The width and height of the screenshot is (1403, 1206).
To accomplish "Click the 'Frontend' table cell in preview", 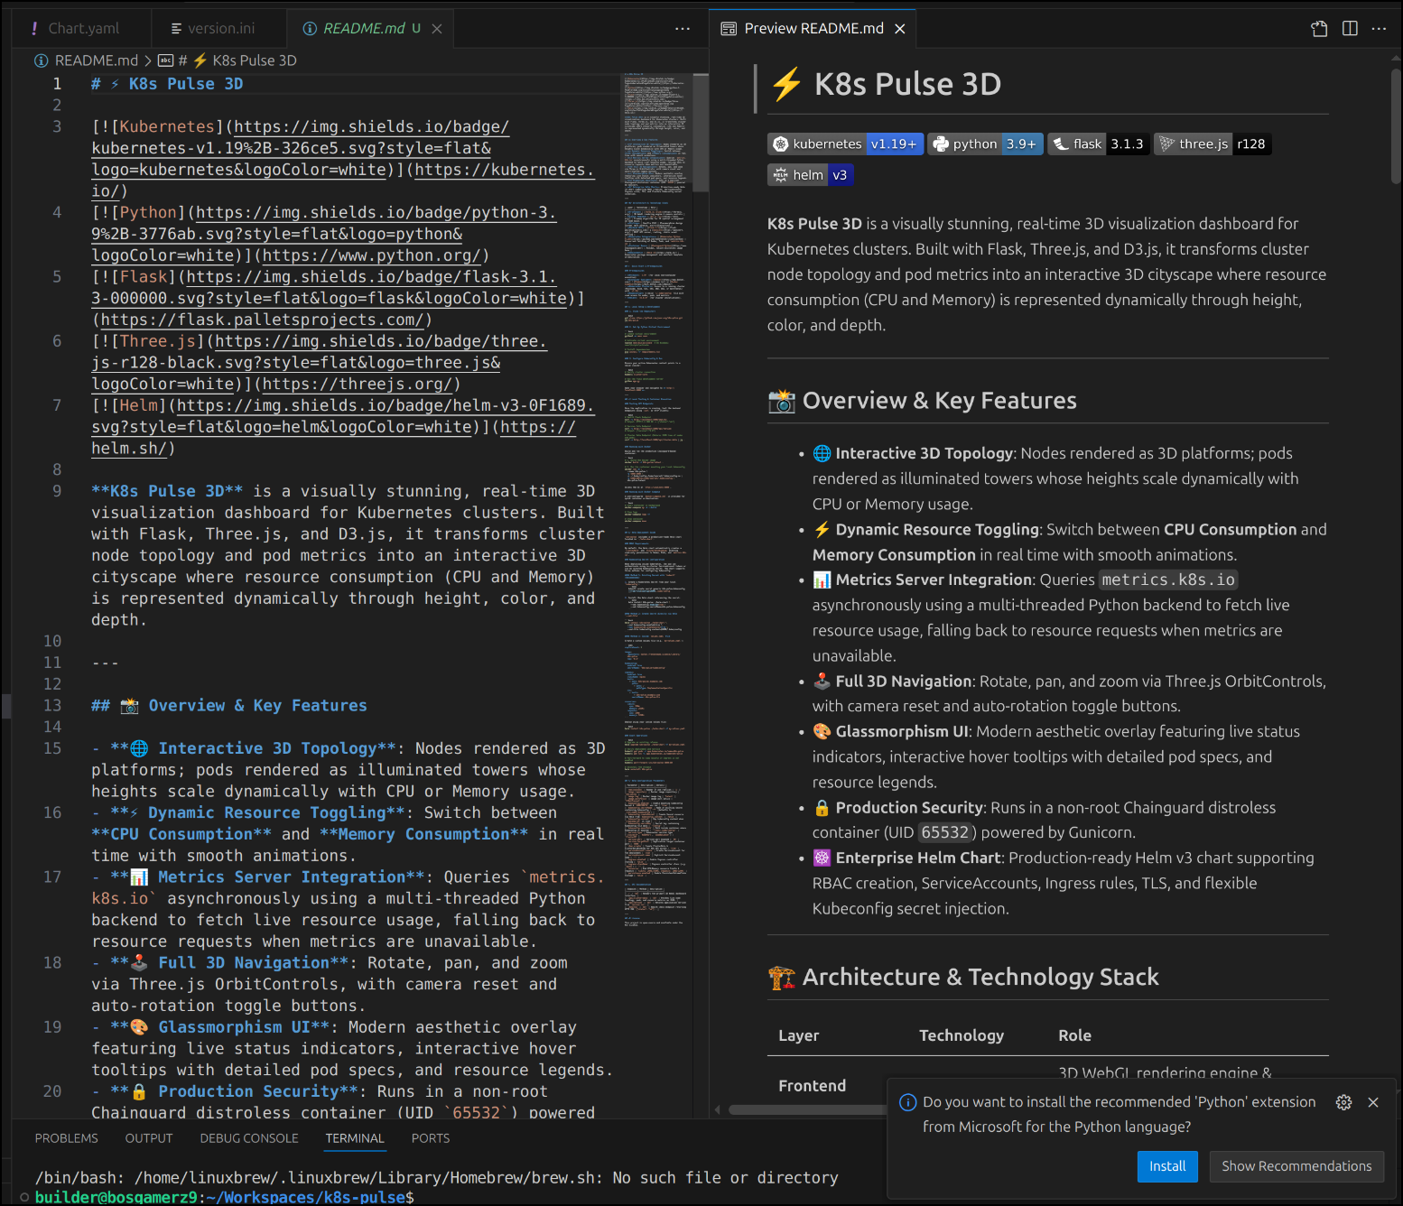I will click(813, 1086).
